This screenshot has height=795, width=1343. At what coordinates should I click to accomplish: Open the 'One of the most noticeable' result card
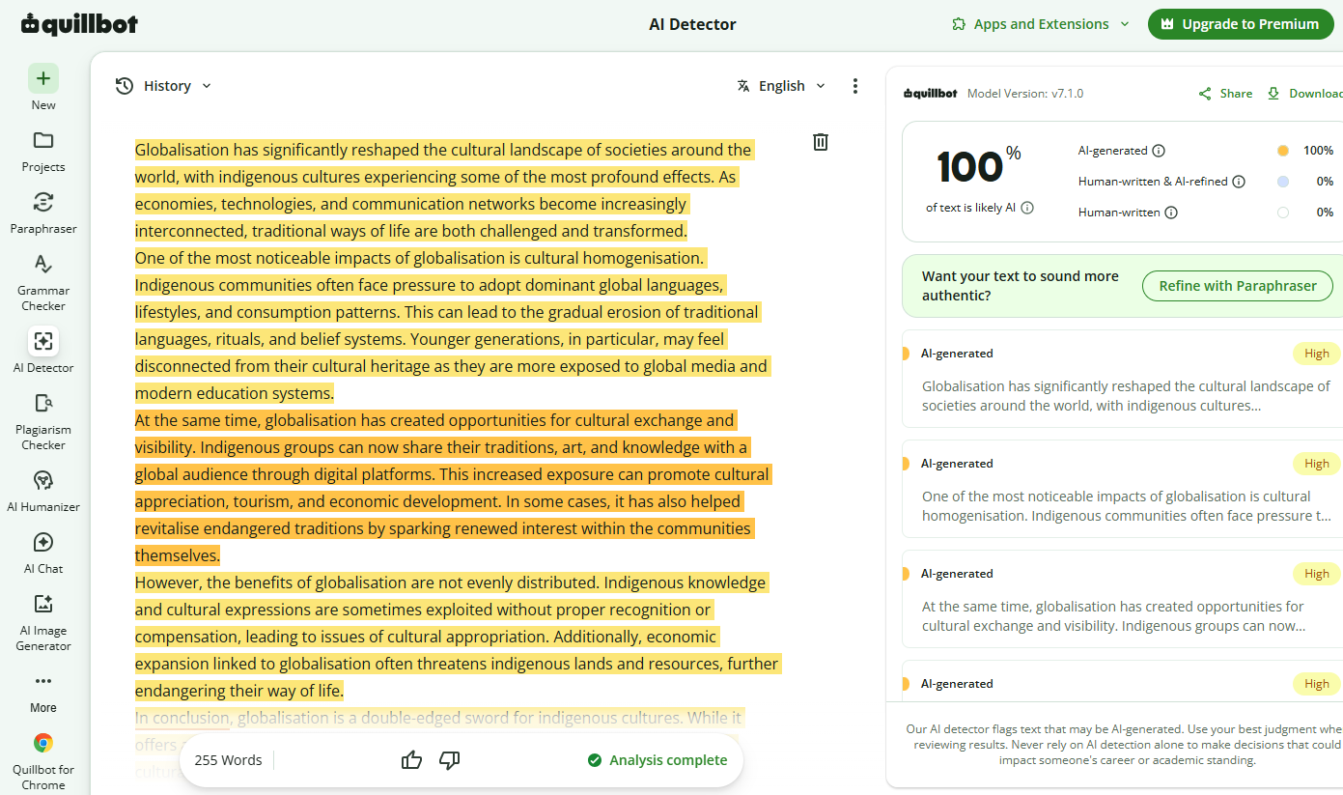(x=1122, y=489)
